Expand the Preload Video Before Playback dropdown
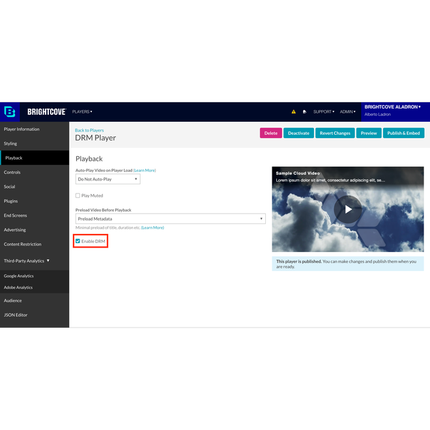The image size is (430, 430). (x=170, y=219)
